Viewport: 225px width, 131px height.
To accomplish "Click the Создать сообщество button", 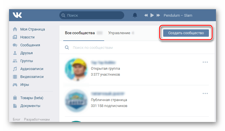I will point(186,33).
